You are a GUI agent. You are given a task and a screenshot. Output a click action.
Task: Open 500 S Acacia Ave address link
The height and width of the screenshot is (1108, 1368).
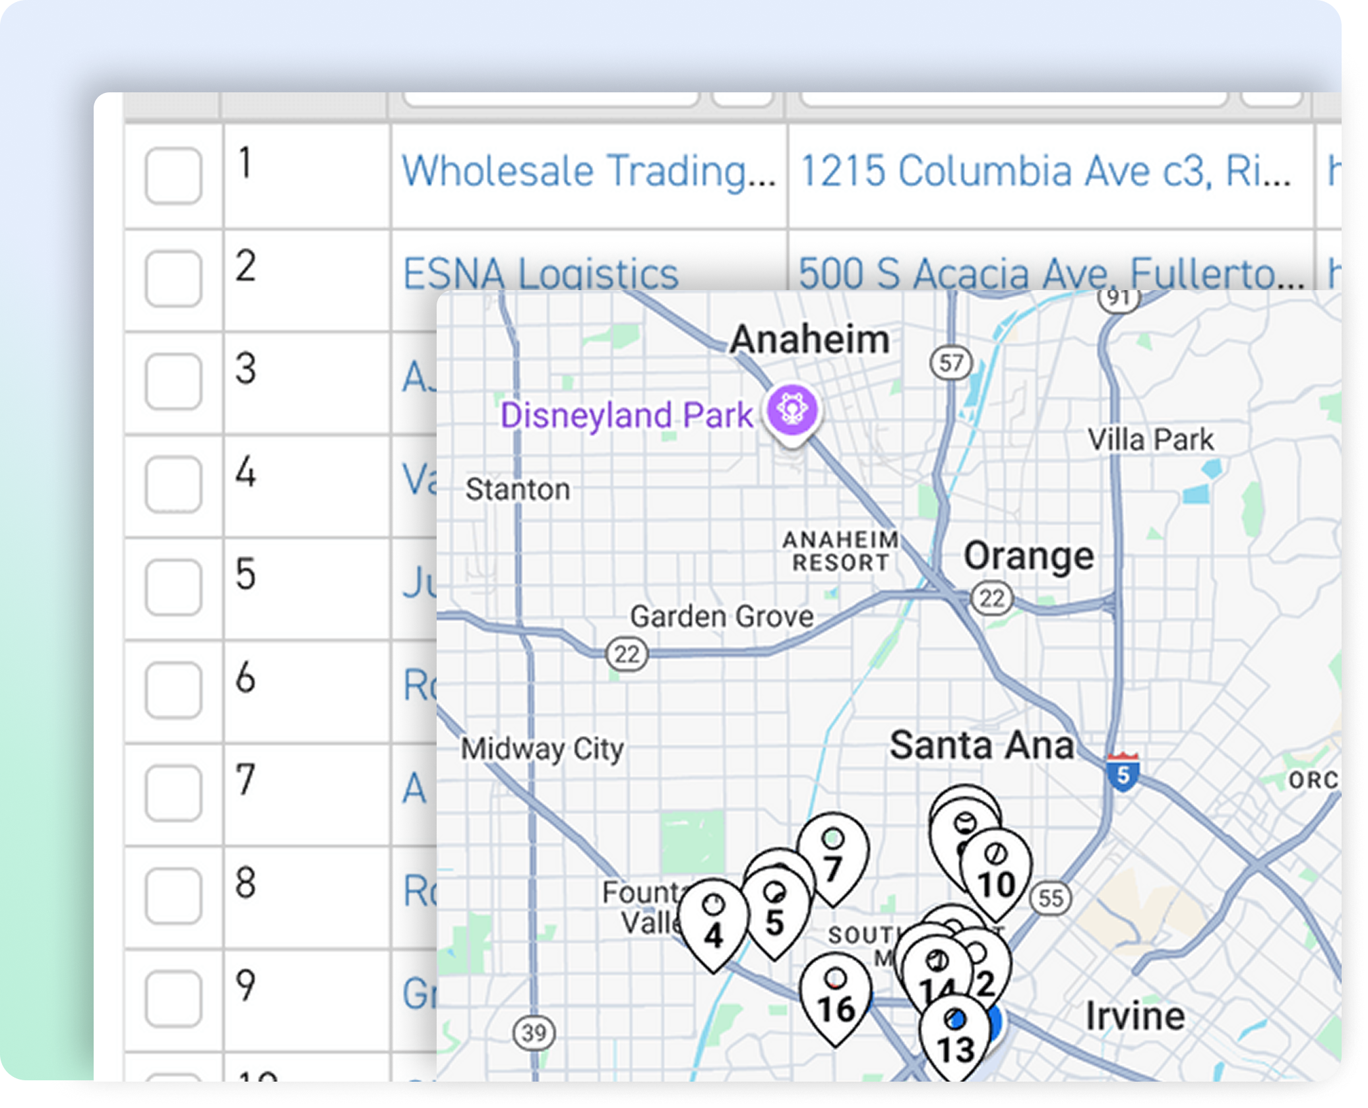pos(1050,273)
